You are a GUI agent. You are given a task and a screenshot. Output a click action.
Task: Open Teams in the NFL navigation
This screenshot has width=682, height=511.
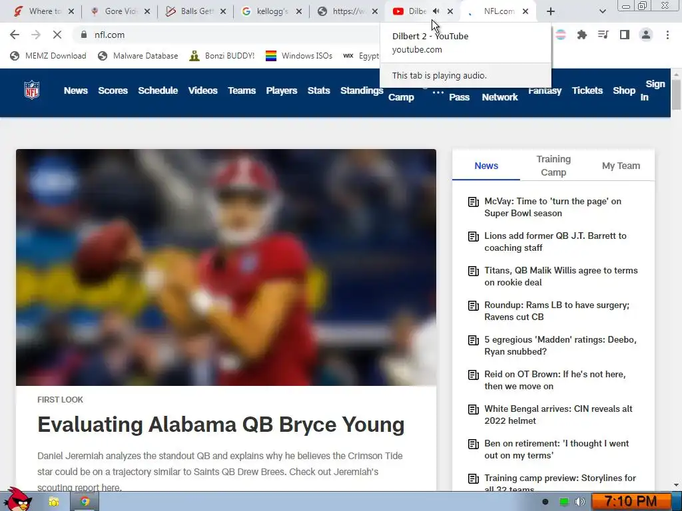tap(242, 90)
